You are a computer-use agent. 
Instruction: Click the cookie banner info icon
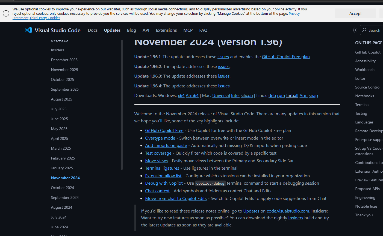(x=6, y=13)
